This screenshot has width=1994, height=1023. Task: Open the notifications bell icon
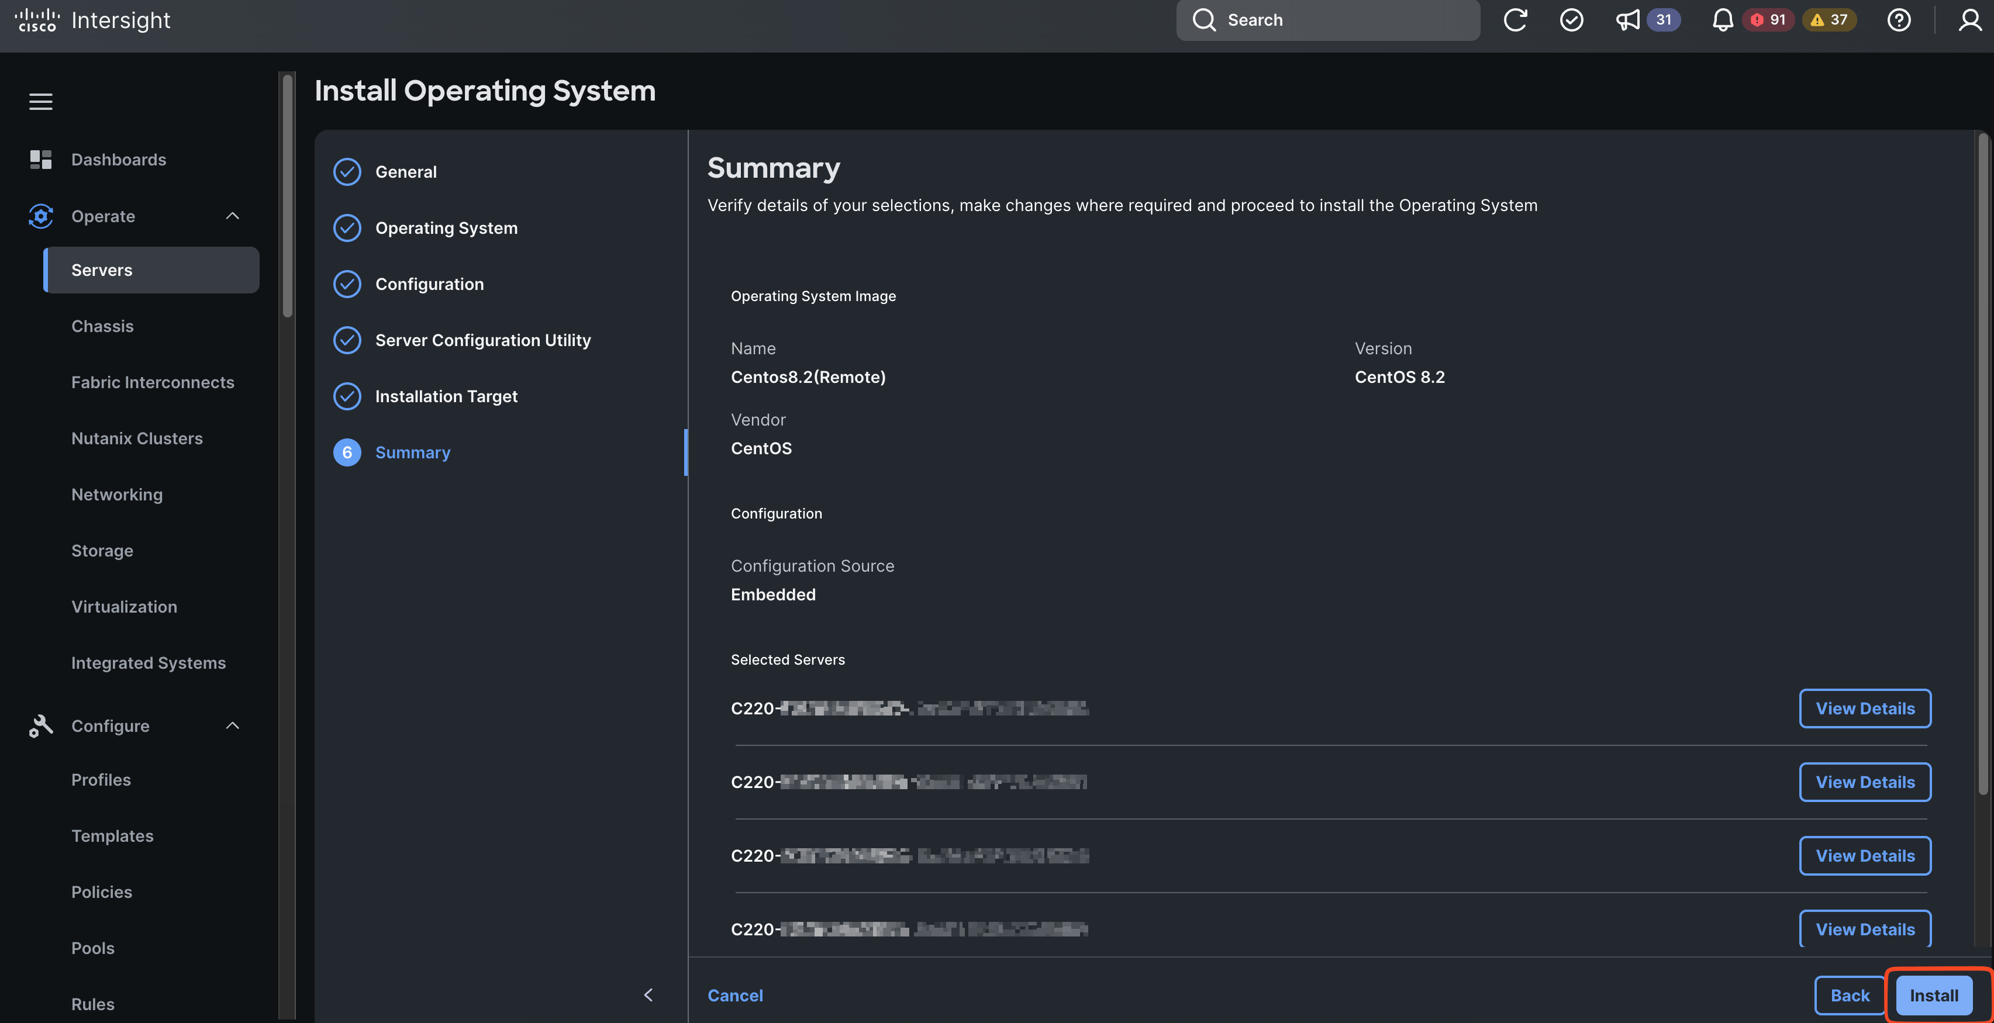1722,20
